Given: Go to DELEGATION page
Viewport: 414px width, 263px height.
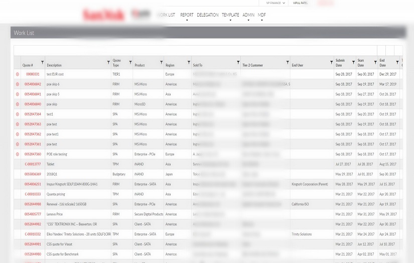Looking at the screenshot, I should click(x=208, y=15).
